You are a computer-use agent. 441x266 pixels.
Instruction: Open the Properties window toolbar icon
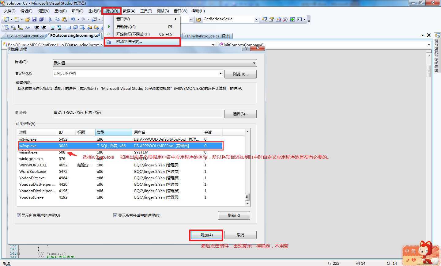[x=271, y=19]
